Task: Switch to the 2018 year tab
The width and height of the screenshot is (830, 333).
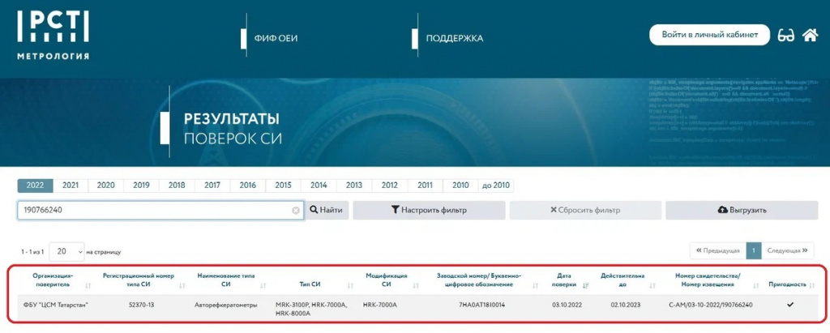Action: (177, 186)
